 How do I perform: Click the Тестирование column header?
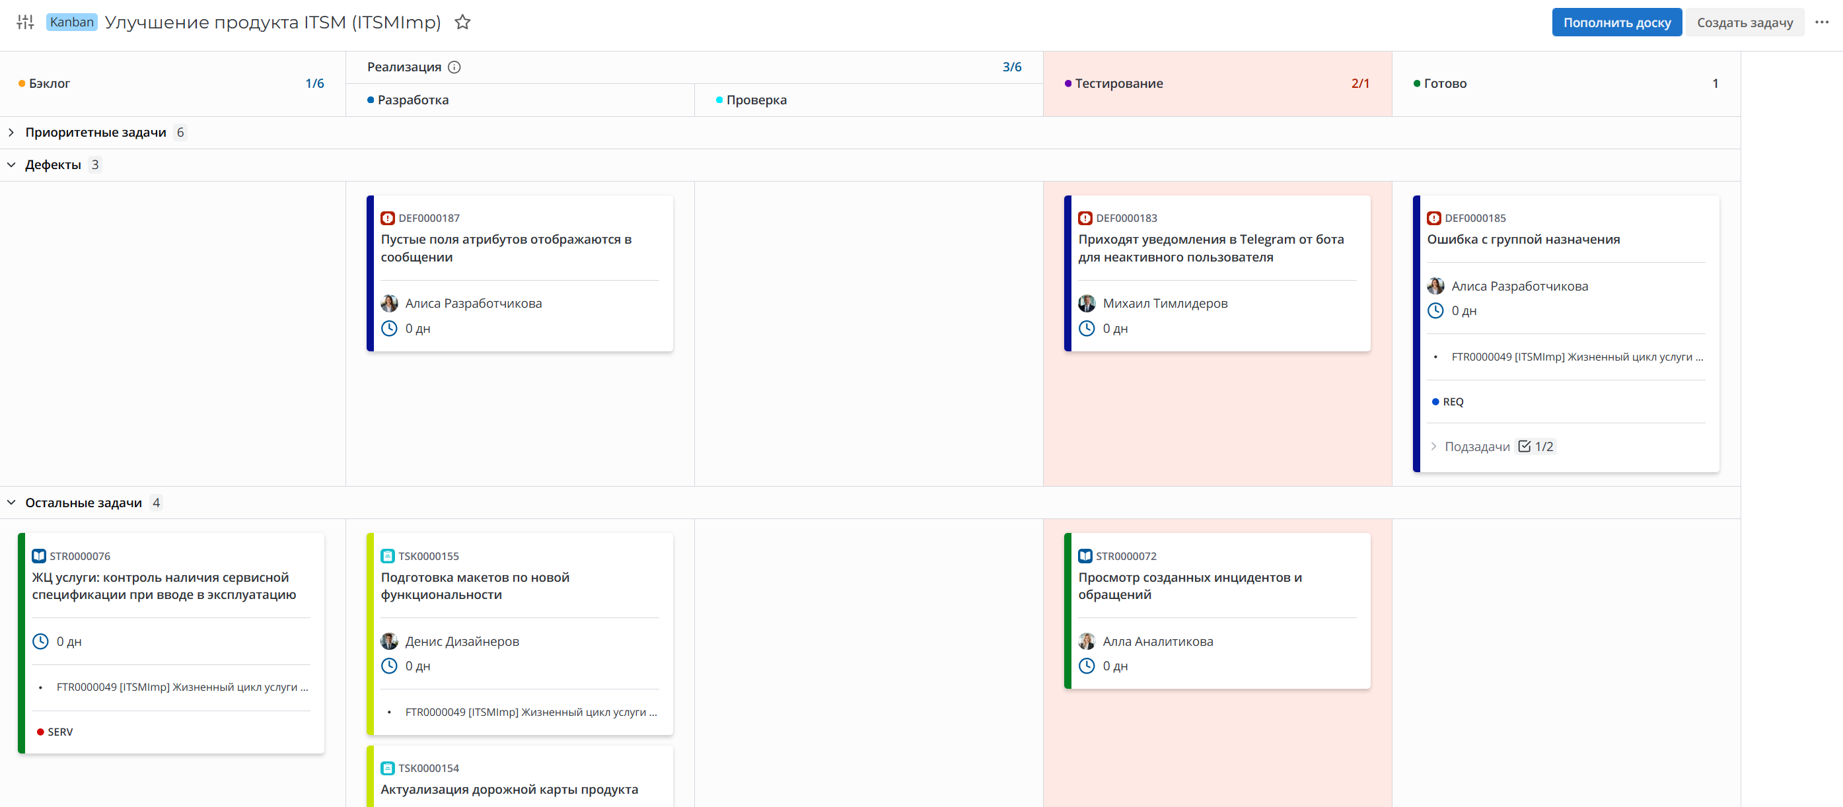[x=1118, y=84]
